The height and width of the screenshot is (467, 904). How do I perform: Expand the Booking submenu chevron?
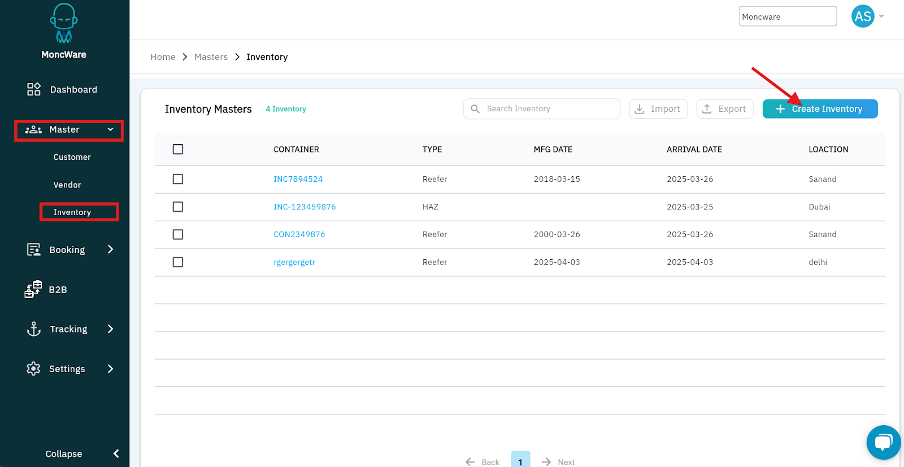[x=111, y=250]
